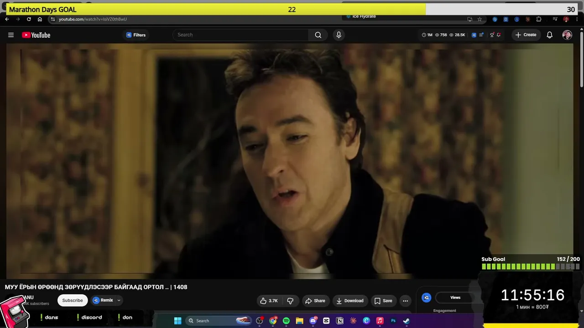
Task: Open Canva from the taskbar
Action: 366,321
